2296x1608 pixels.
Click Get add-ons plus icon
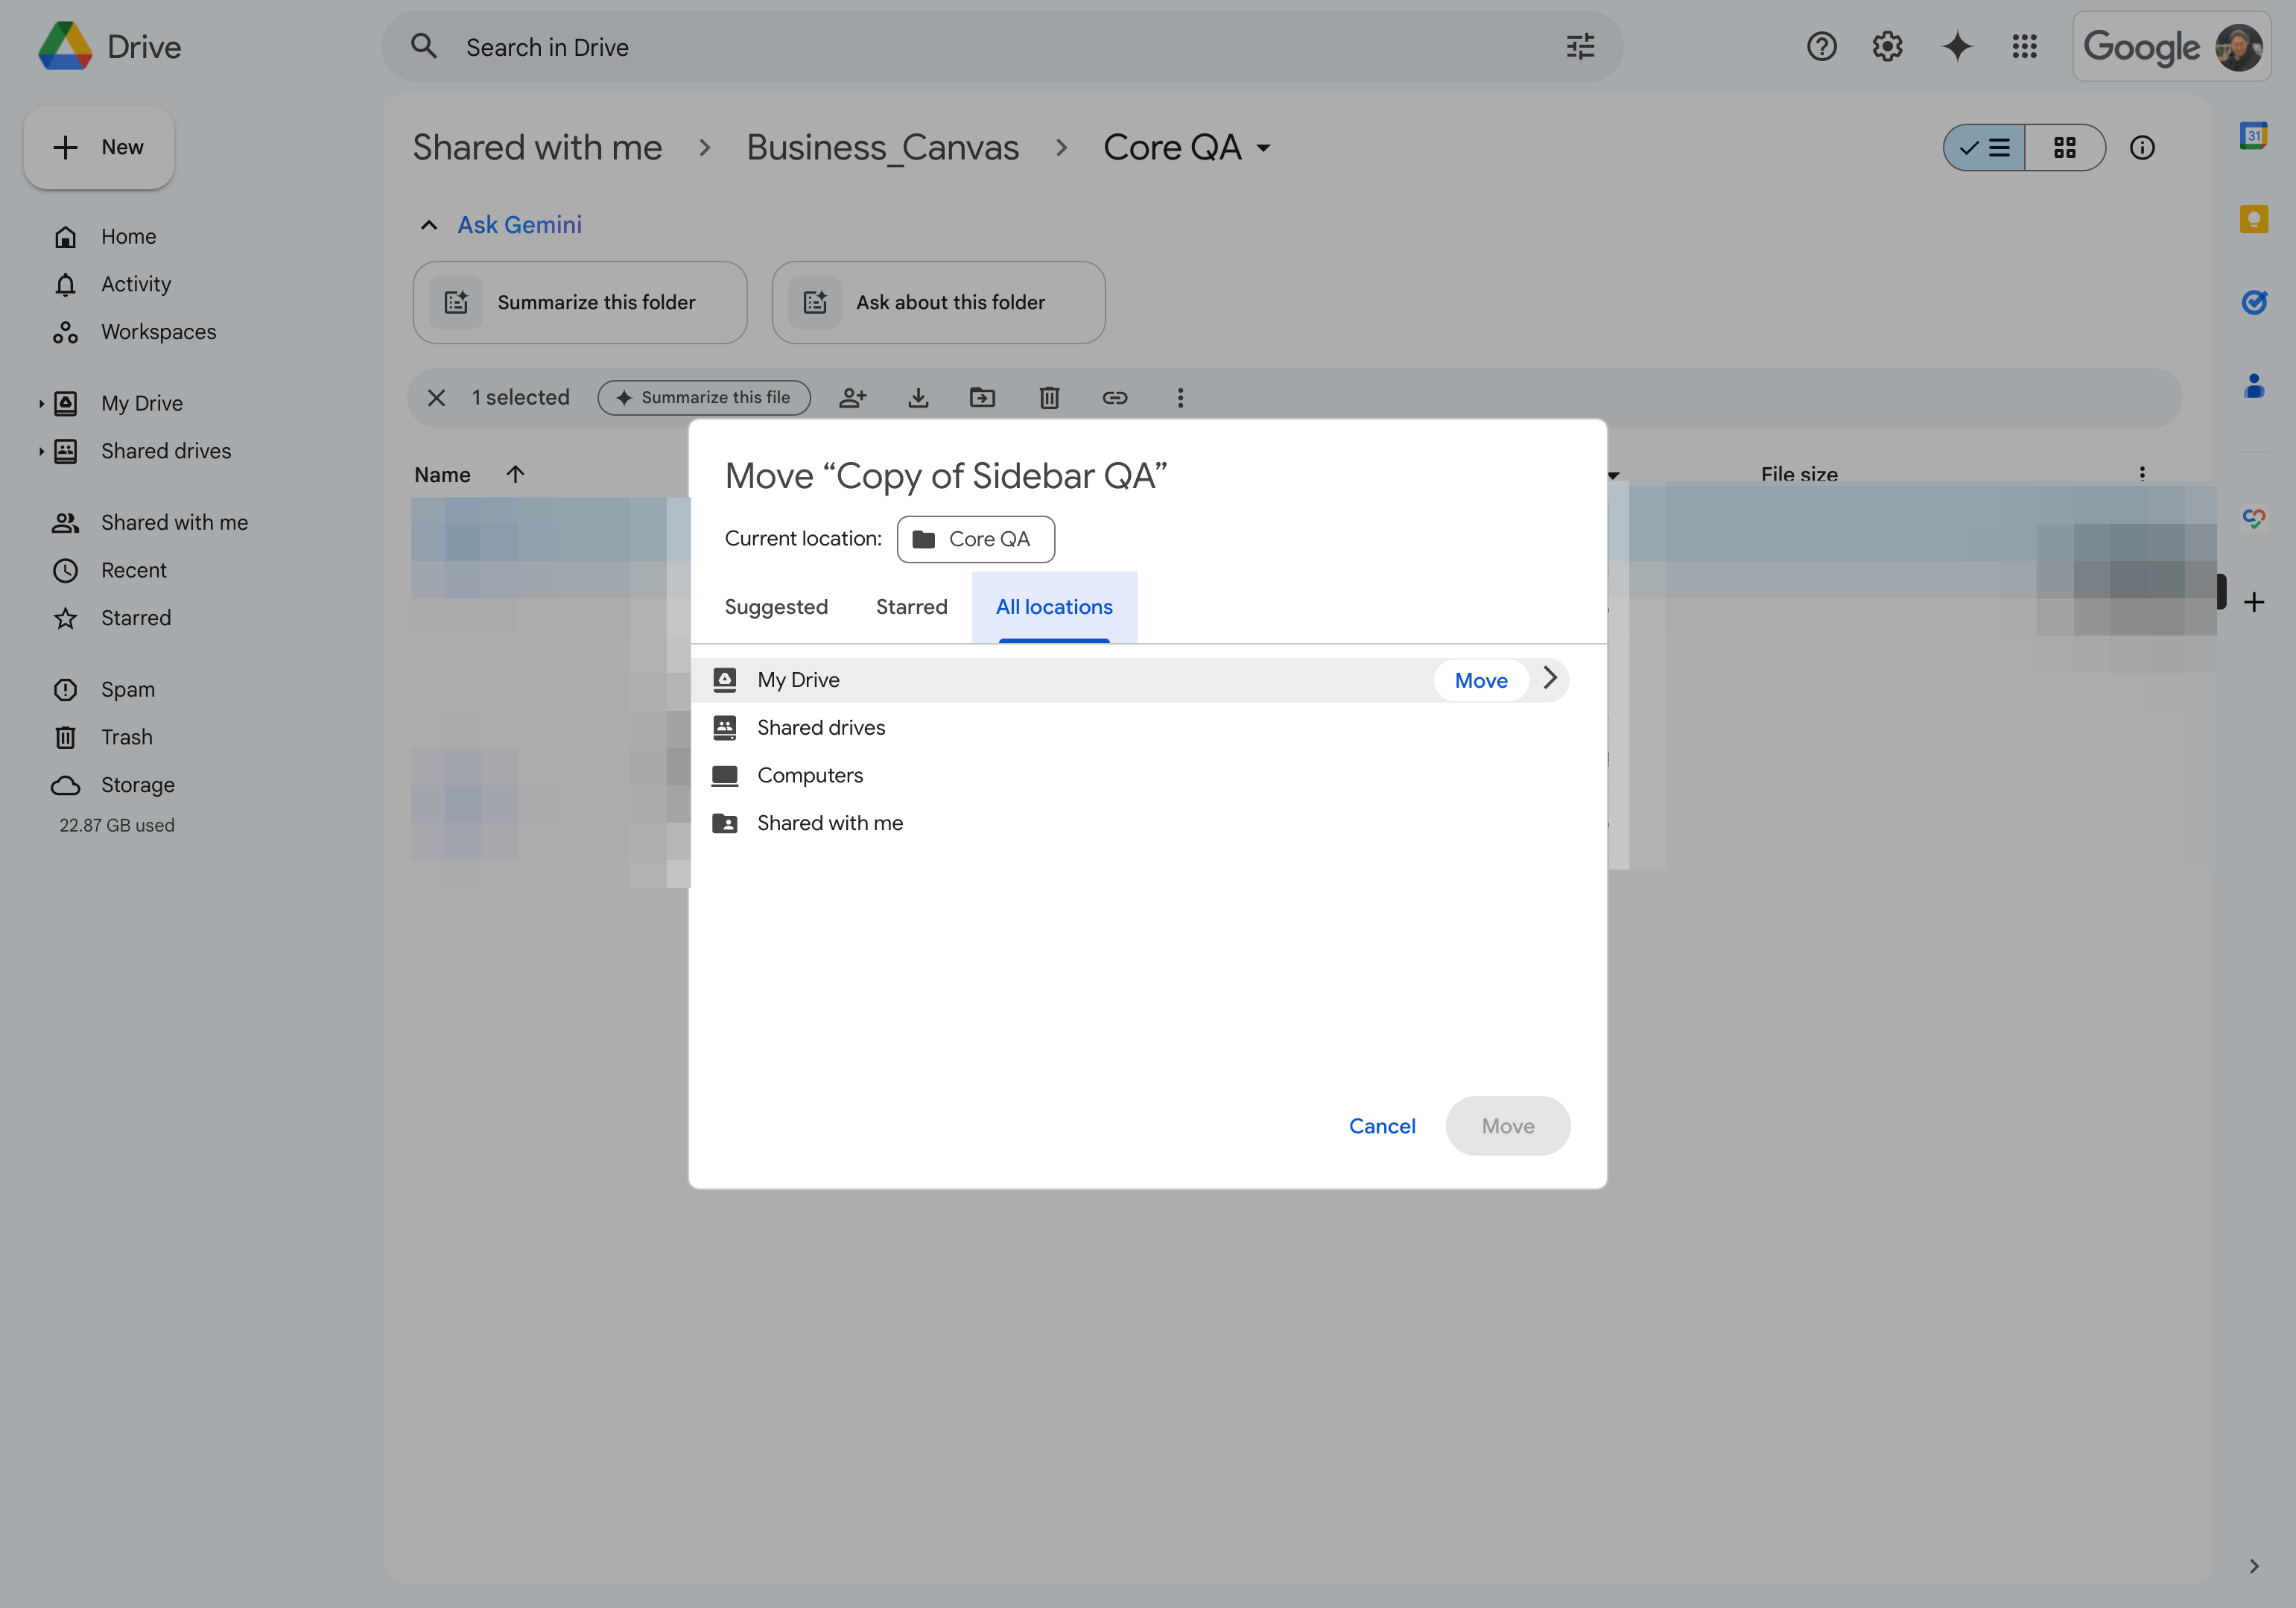pos(2253,602)
